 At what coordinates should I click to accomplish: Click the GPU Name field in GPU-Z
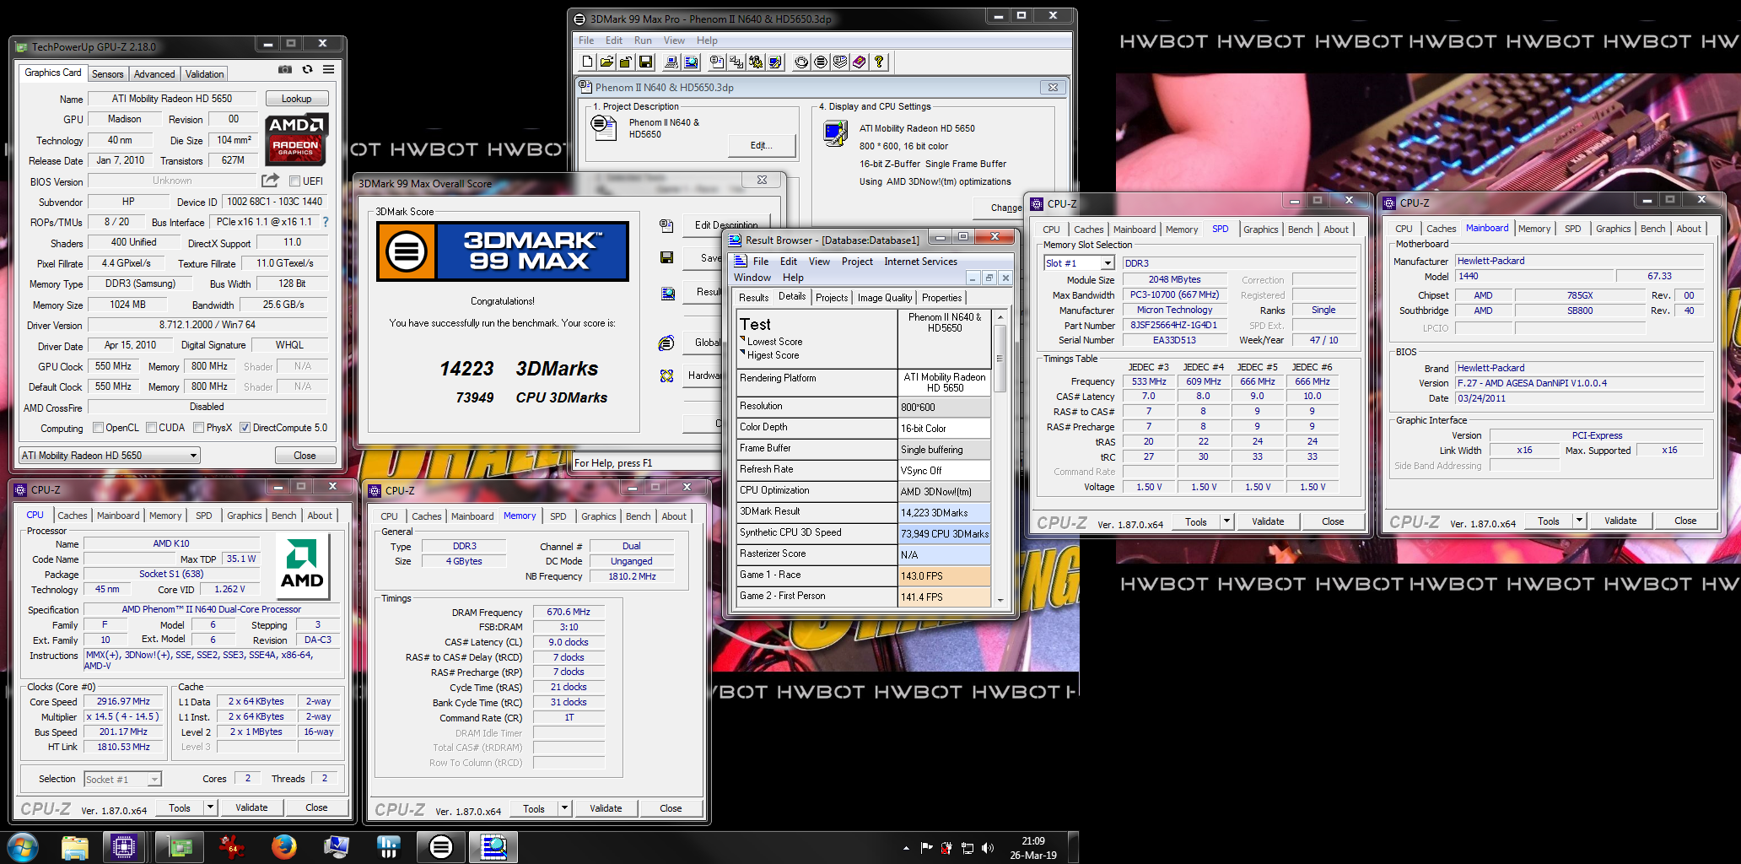(171, 99)
